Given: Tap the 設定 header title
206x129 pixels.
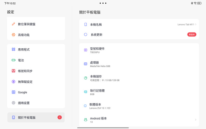Looking at the screenshot, I should 11,12.
